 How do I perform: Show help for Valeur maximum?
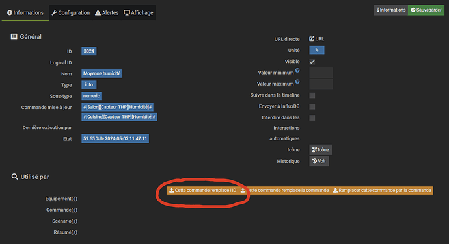tap(297, 82)
